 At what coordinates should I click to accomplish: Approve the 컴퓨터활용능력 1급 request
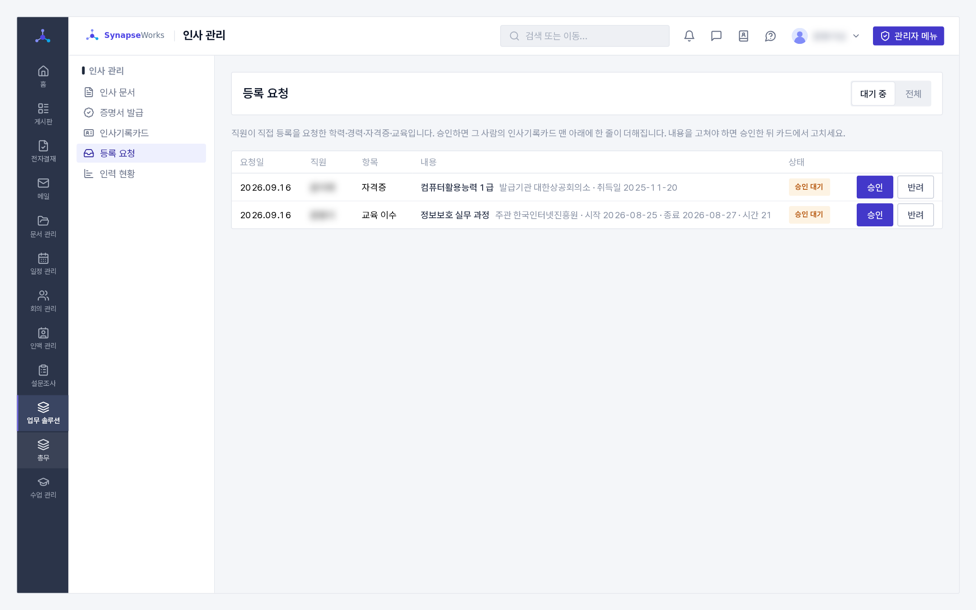click(x=875, y=187)
